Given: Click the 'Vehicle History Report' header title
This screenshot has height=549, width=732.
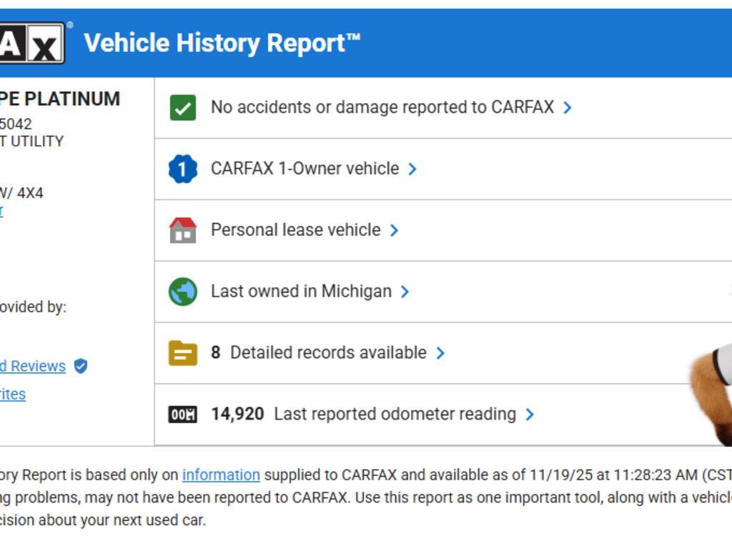Looking at the screenshot, I should pyautogui.click(x=222, y=43).
